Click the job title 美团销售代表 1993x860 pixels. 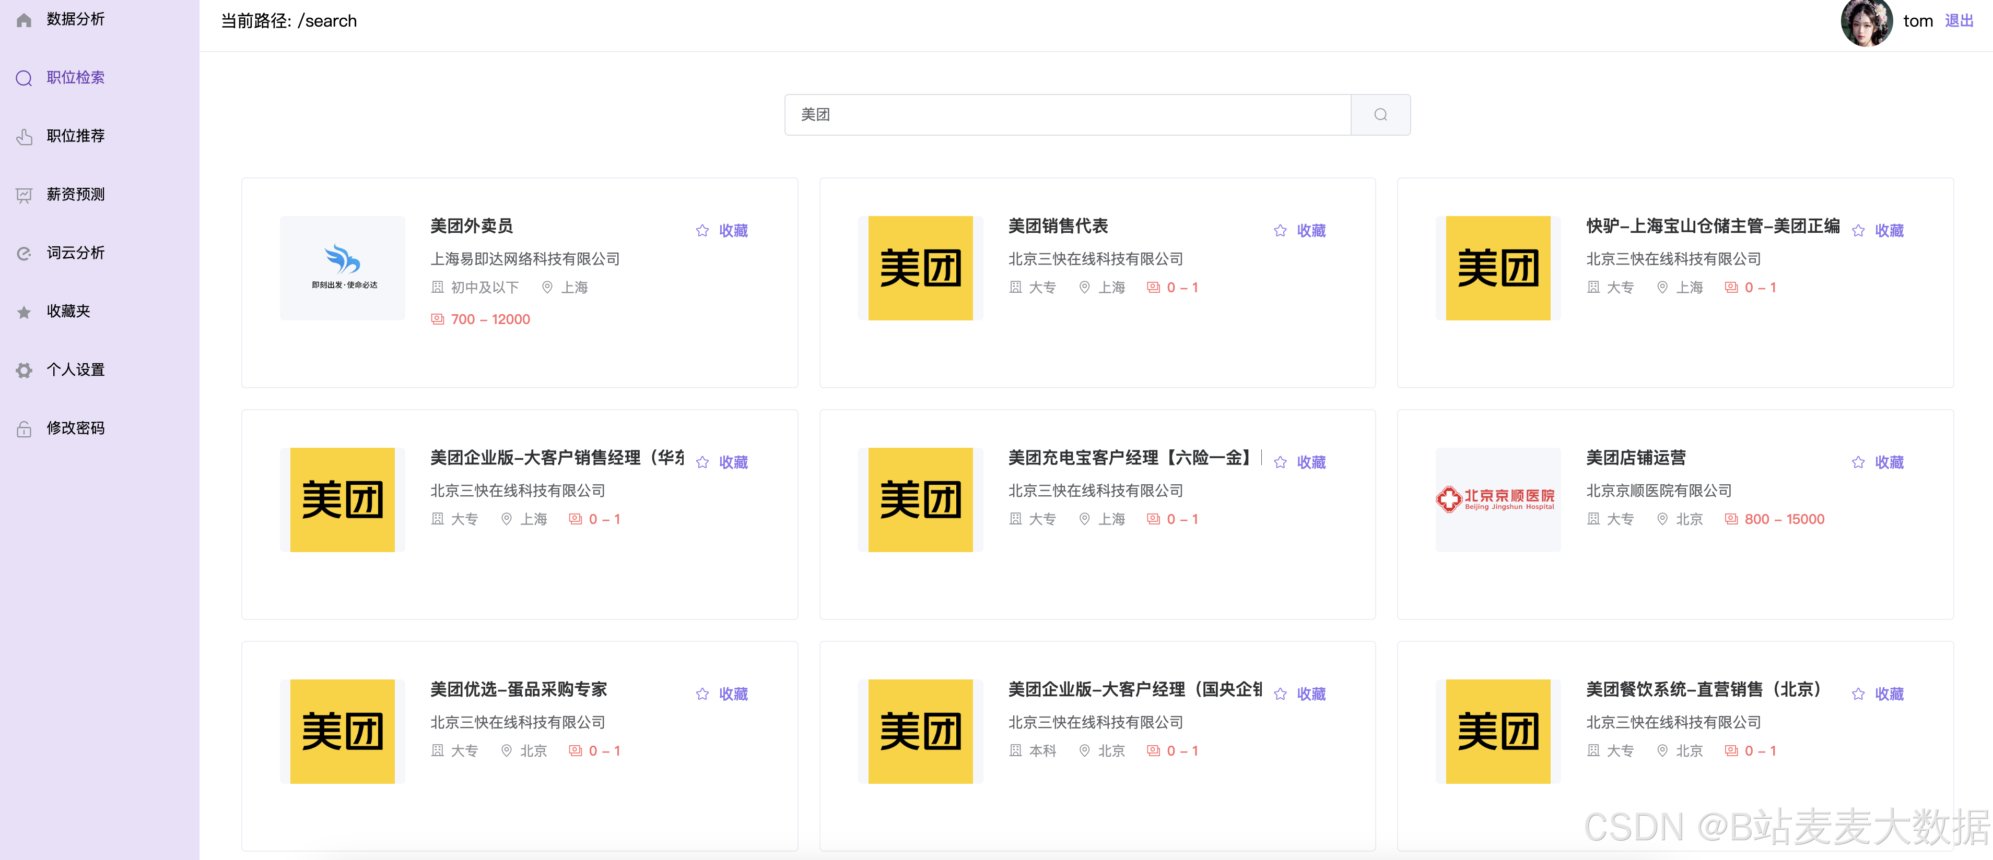(x=1058, y=226)
